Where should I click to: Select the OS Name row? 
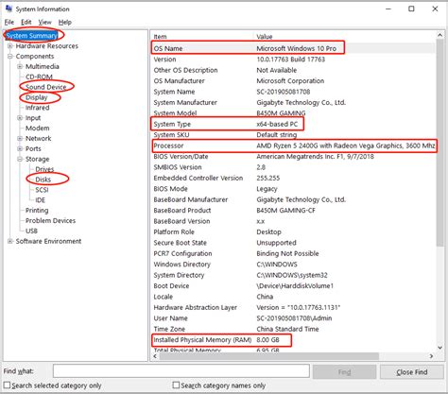(293, 48)
